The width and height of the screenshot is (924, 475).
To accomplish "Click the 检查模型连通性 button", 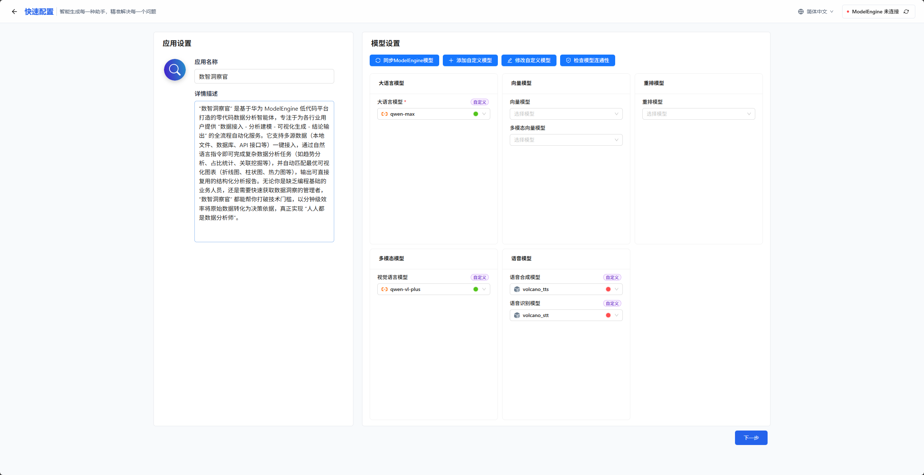I will point(587,60).
